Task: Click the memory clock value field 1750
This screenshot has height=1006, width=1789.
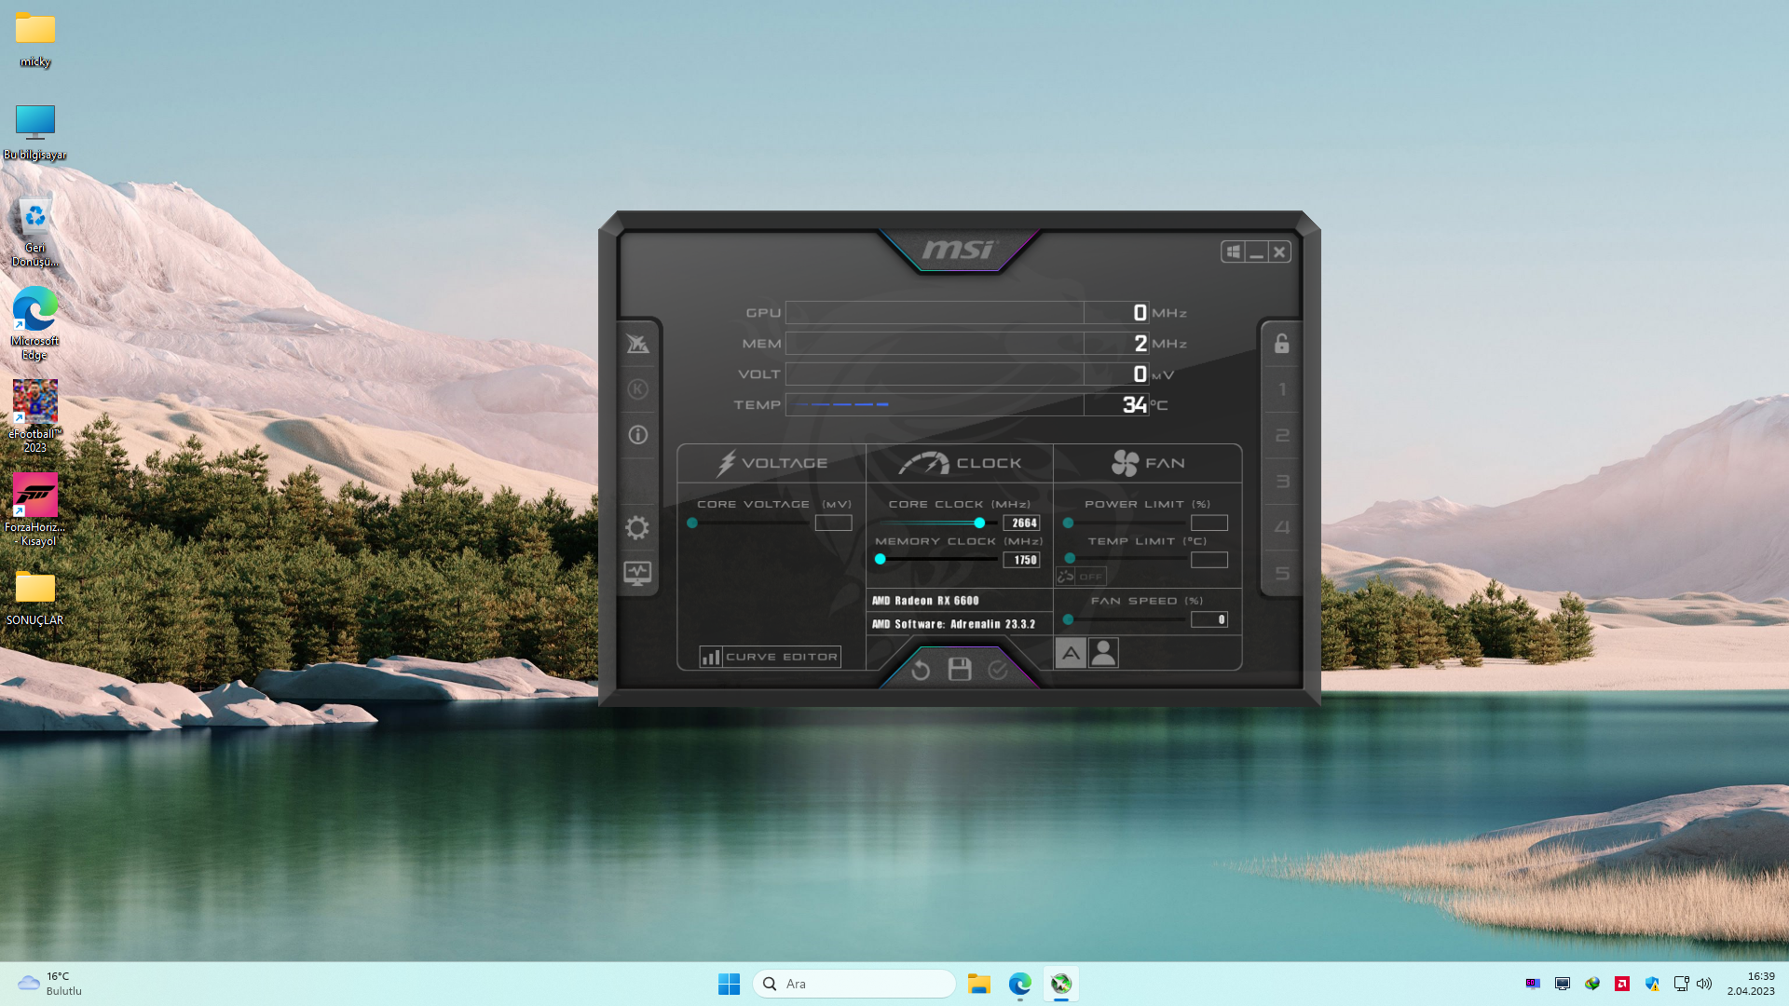Action: pos(1022,560)
